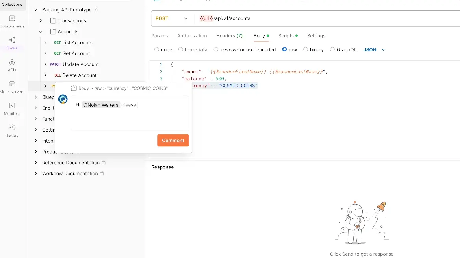The height and width of the screenshot is (258, 460).
Task: Switch to the Body tab
Action: point(261,36)
